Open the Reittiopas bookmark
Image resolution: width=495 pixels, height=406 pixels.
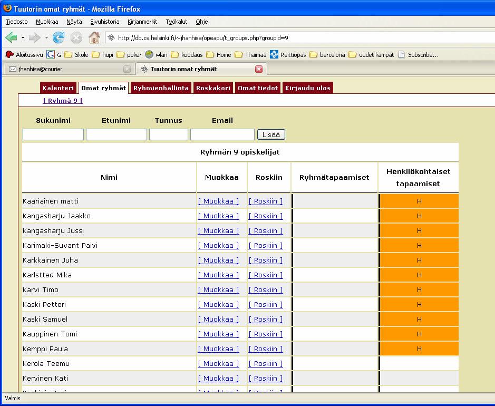pos(288,55)
